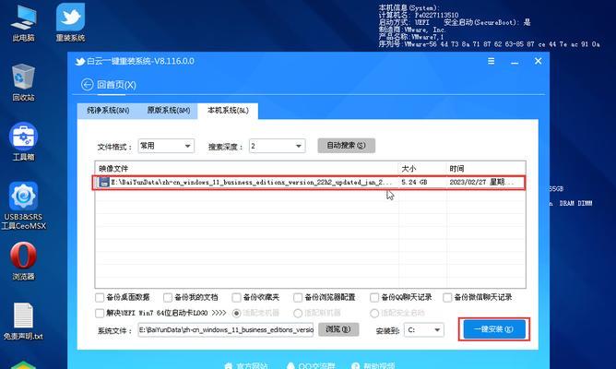
Task: Open the hamburger menu in title bar
Action: [x=492, y=61]
